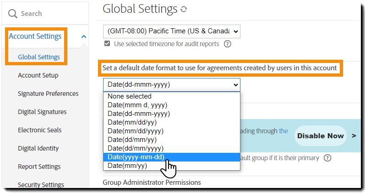
Task: Pick Date(mm/dd/yyyy) from the list
Action: [x=136, y=131]
